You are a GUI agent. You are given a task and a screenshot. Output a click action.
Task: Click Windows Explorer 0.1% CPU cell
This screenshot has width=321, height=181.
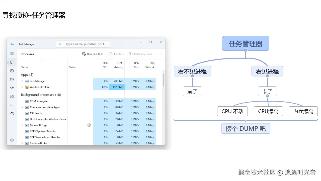pyautogui.click(x=101, y=87)
